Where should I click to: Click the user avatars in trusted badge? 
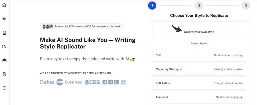(x=47, y=26)
